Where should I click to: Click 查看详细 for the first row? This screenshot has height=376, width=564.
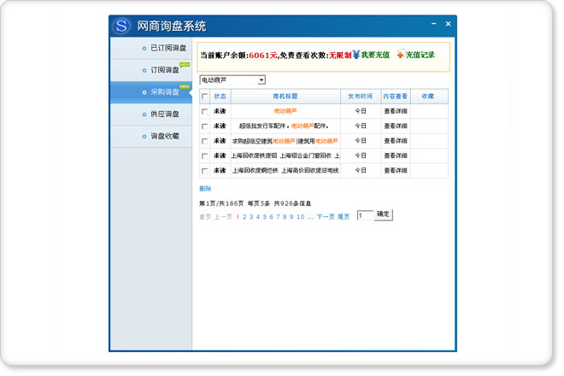tap(395, 111)
